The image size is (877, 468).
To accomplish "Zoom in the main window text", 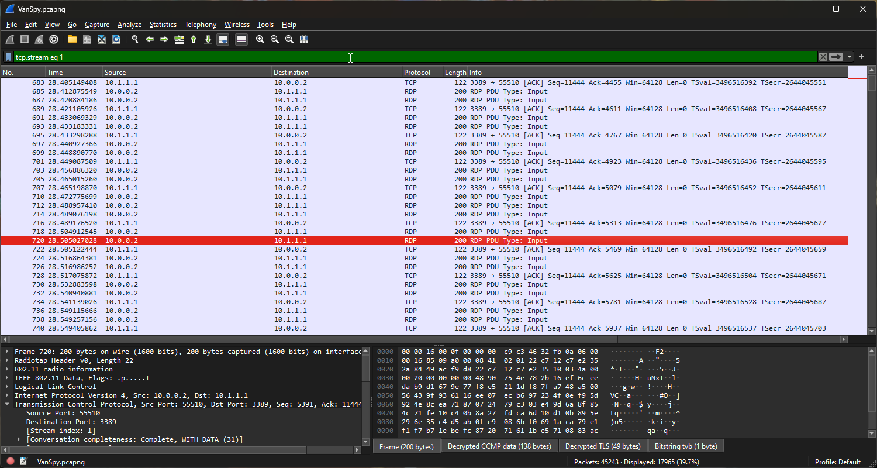I will 260,39.
